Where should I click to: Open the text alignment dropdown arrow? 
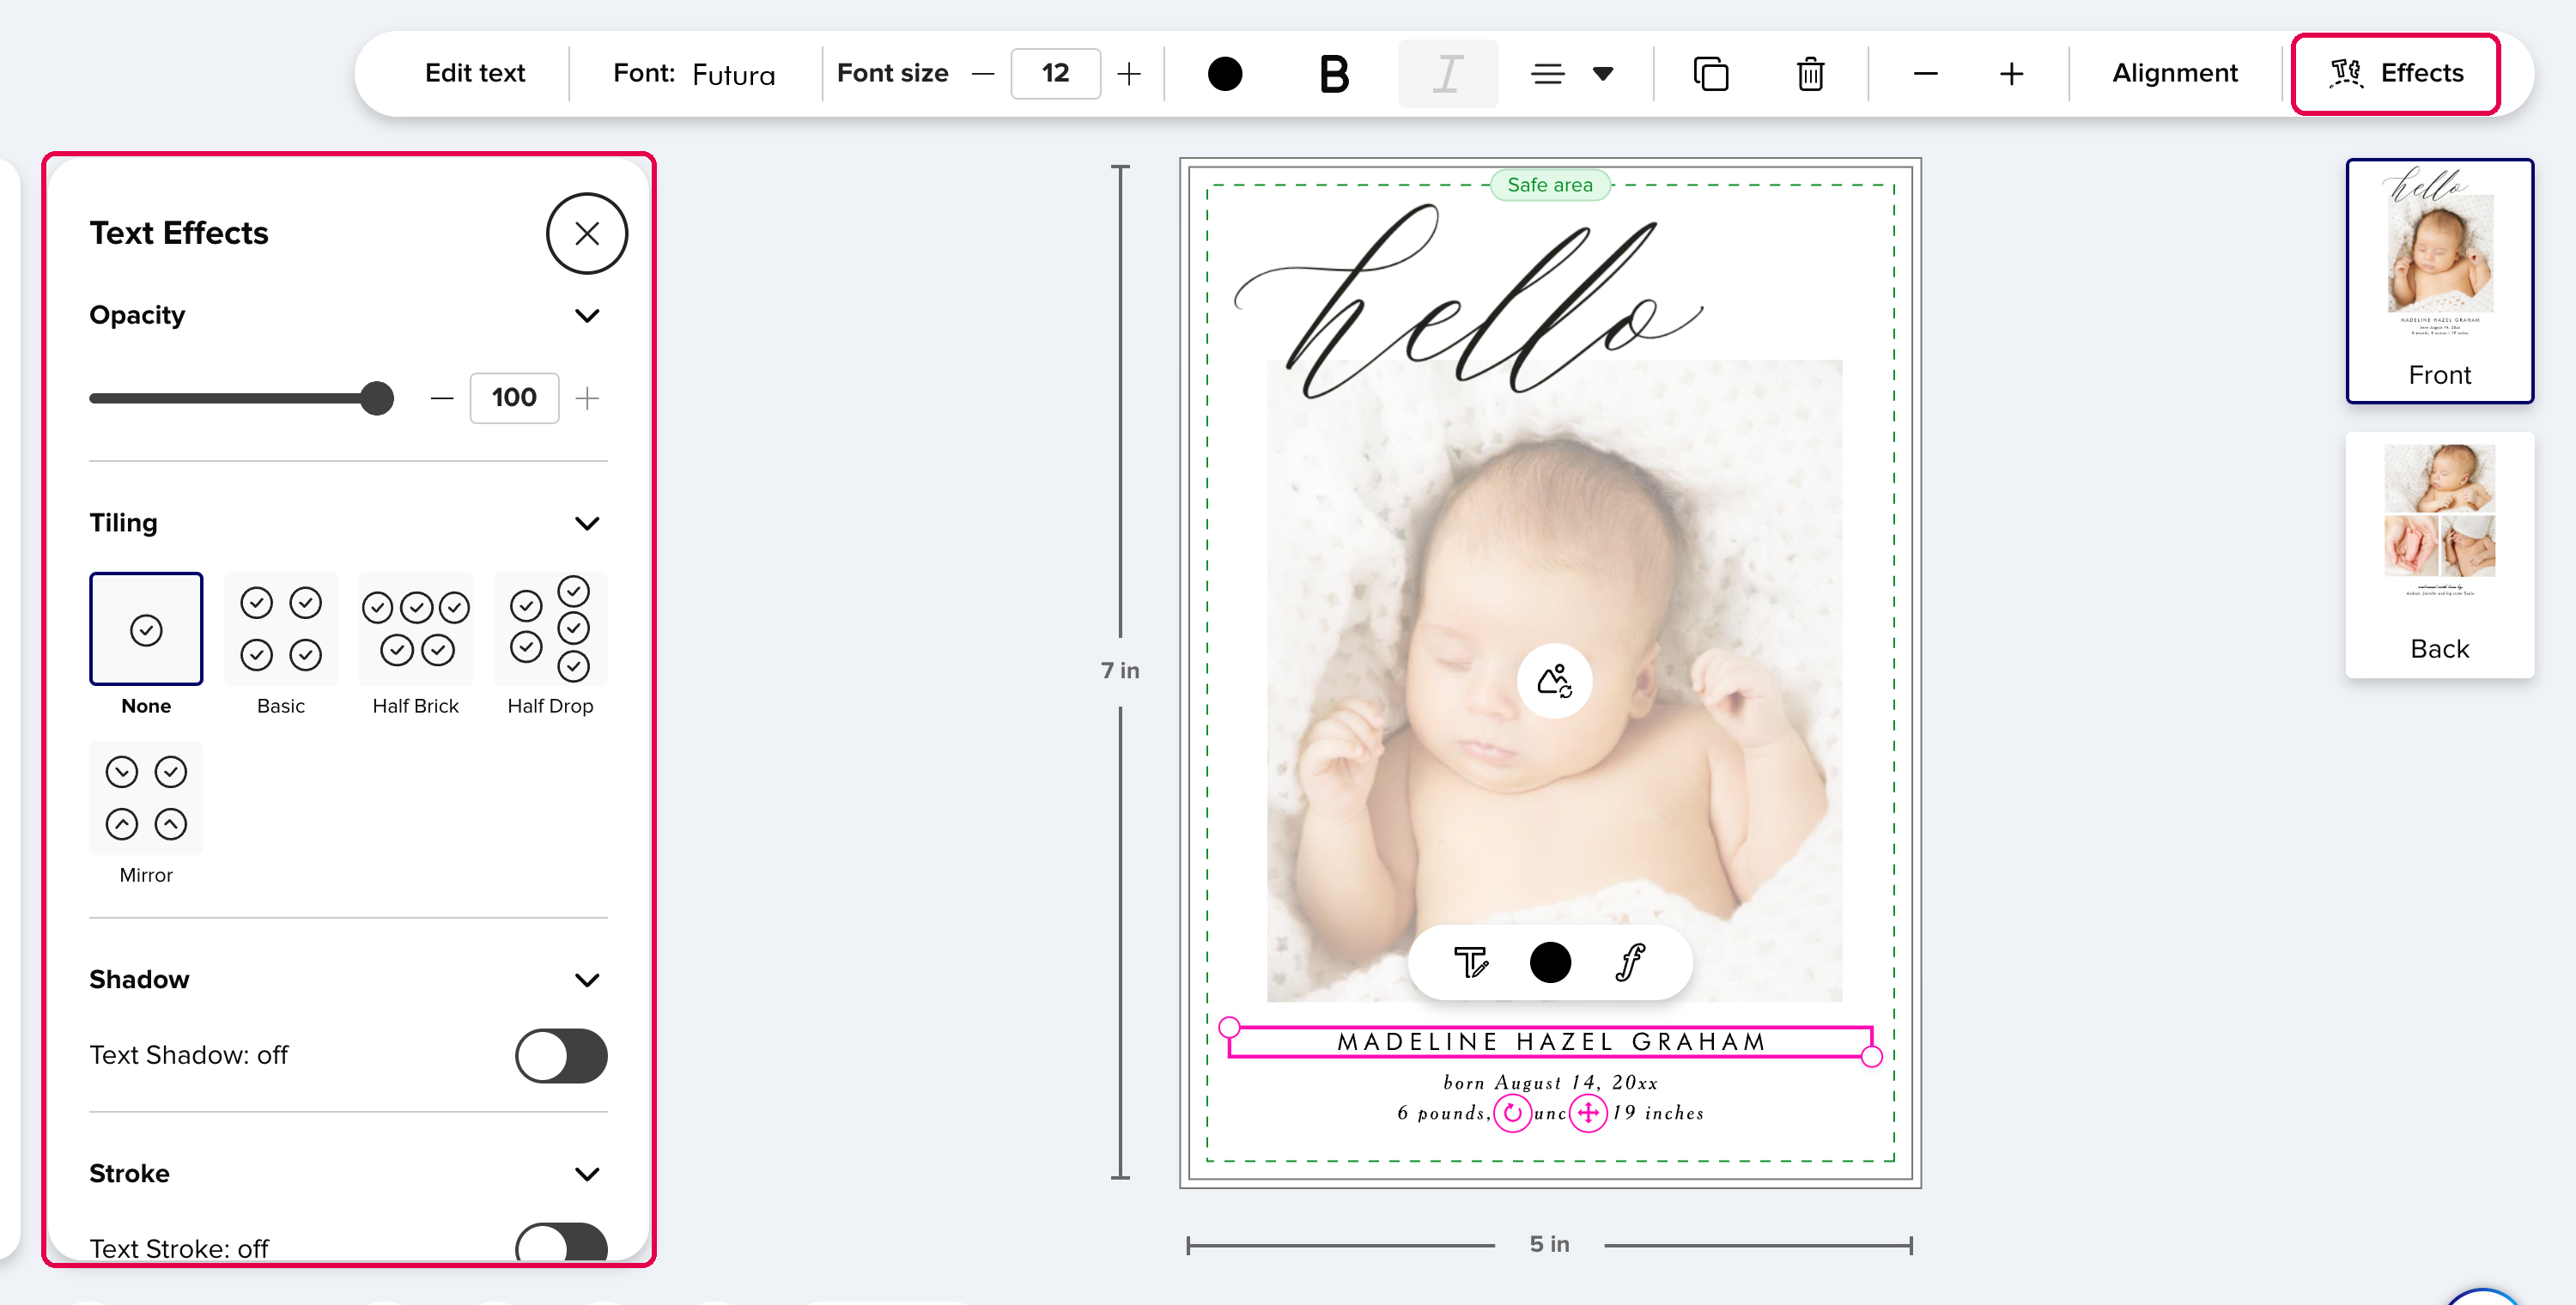click(x=1603, y=74)
